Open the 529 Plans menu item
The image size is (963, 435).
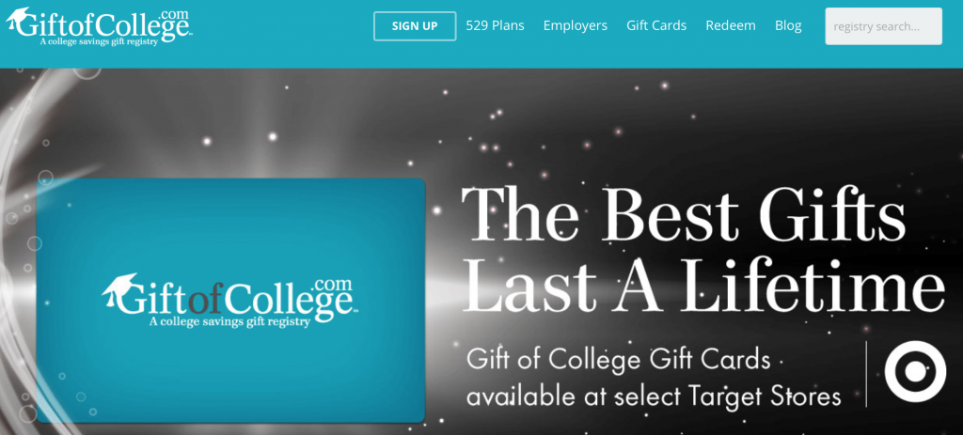click(x=495, y=25)
